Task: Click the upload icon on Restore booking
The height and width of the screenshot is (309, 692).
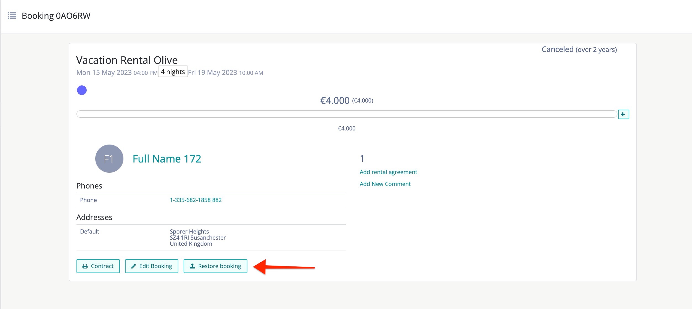Action: click(192, 266)
